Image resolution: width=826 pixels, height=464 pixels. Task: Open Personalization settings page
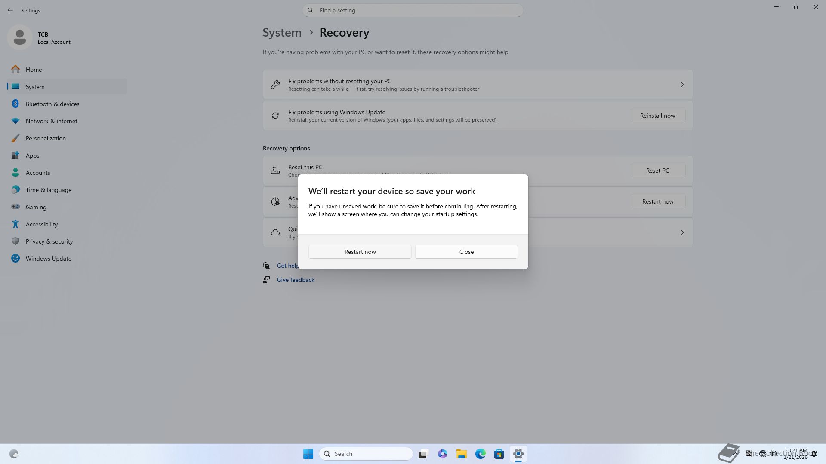pos(46,138)
